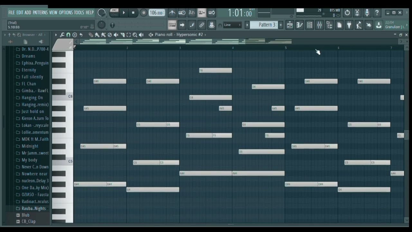Click the metronome icon
The height and width of the screenshot is (232, 412).
[172, 13]
